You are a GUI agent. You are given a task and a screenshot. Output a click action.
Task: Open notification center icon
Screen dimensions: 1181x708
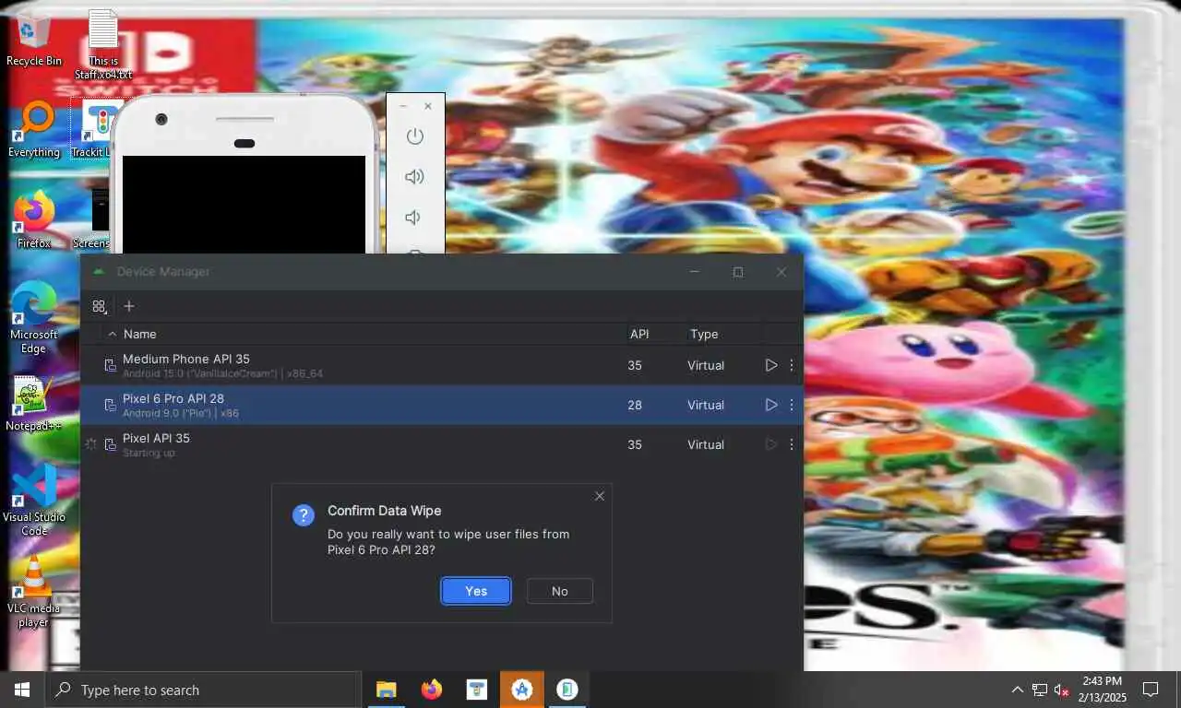[x=1151, y=690]
